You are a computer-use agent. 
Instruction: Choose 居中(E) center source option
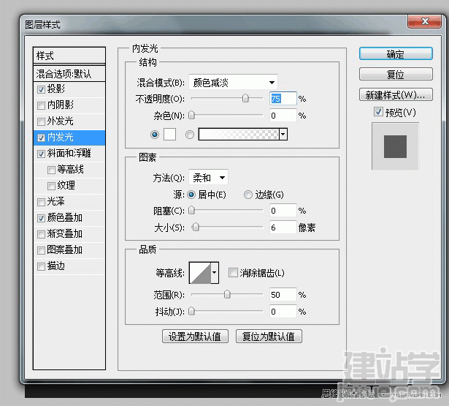pyautogui.click(x=191, y=195)
